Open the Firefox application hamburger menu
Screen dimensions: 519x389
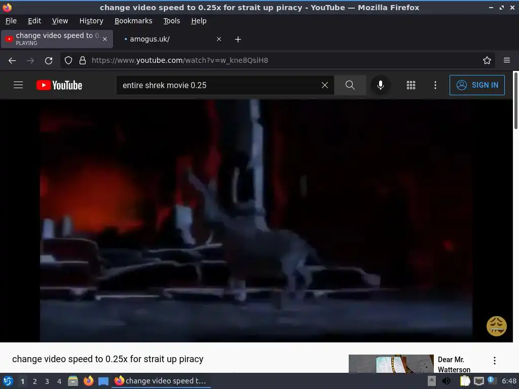pyautogui.click(x=506, y=60)
